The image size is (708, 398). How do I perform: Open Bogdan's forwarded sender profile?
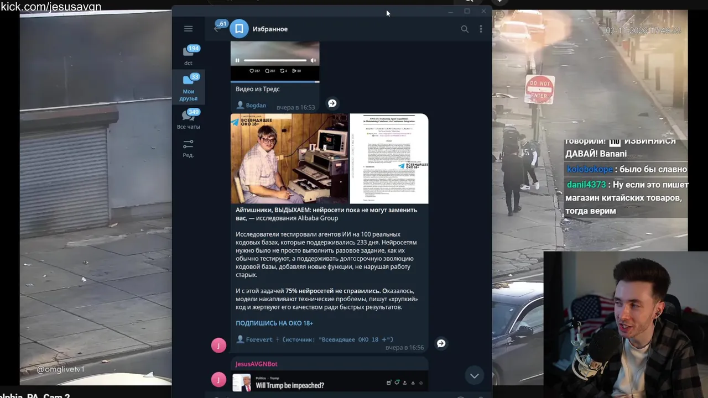click(x=251, y=105)
